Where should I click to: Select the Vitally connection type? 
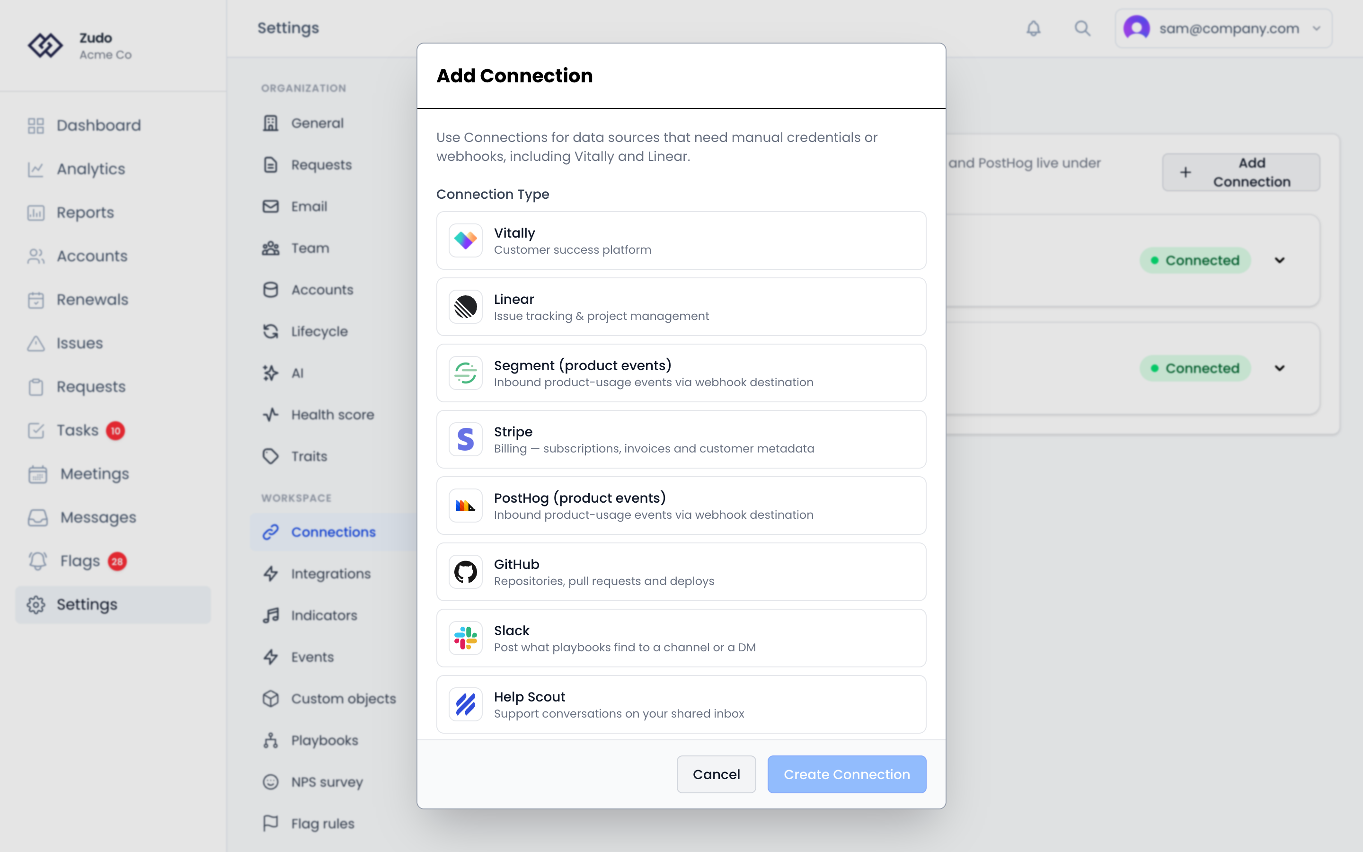tap(681, 240)
